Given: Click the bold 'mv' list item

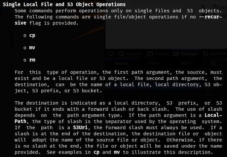Looking at the screenshot, I should point(32,48).
